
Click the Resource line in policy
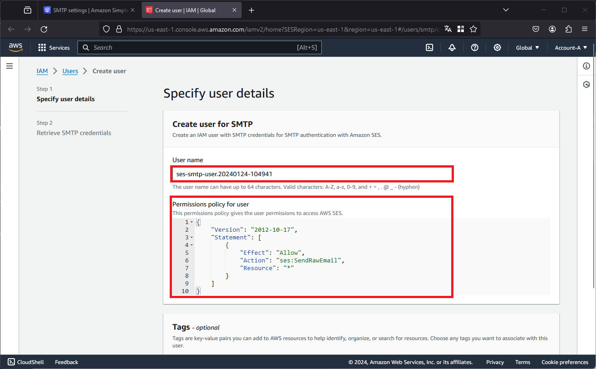[267, 268]
